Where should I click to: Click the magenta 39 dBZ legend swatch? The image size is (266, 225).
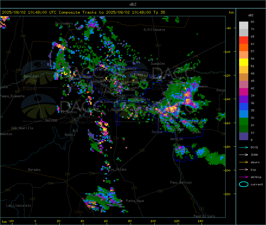244,92
